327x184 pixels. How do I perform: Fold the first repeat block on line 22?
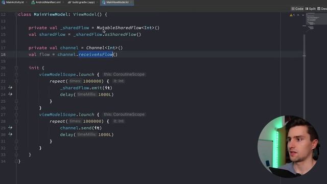pyautogui.click(x=16, y=81)
